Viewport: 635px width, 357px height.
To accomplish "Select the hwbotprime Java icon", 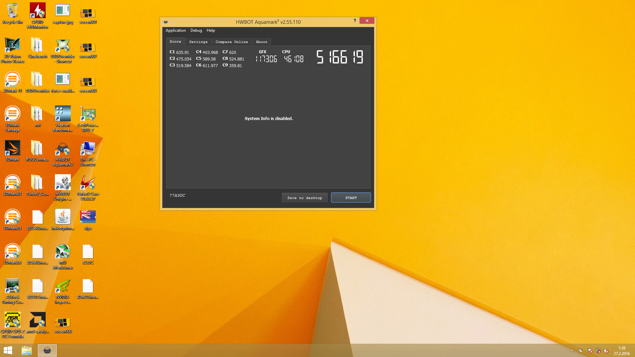I will coord(63,220).
